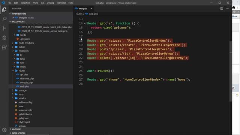Open the artisan file

[22, 126]
